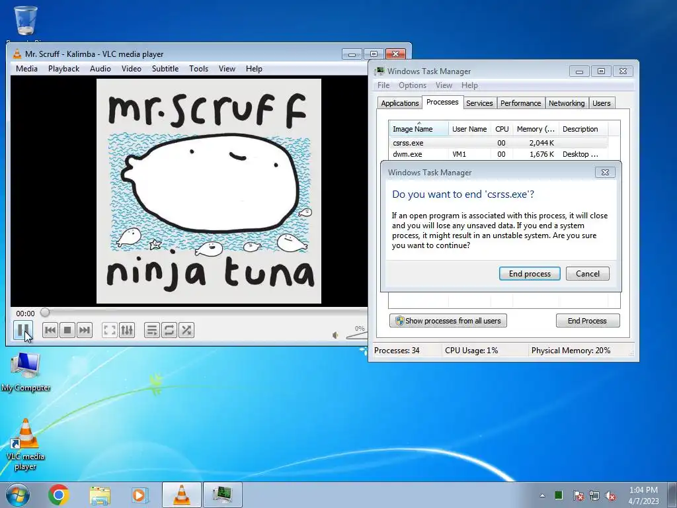
Task: Open the Playback menu in VLC
Action: pyautogui.click(x=63, y=69)
